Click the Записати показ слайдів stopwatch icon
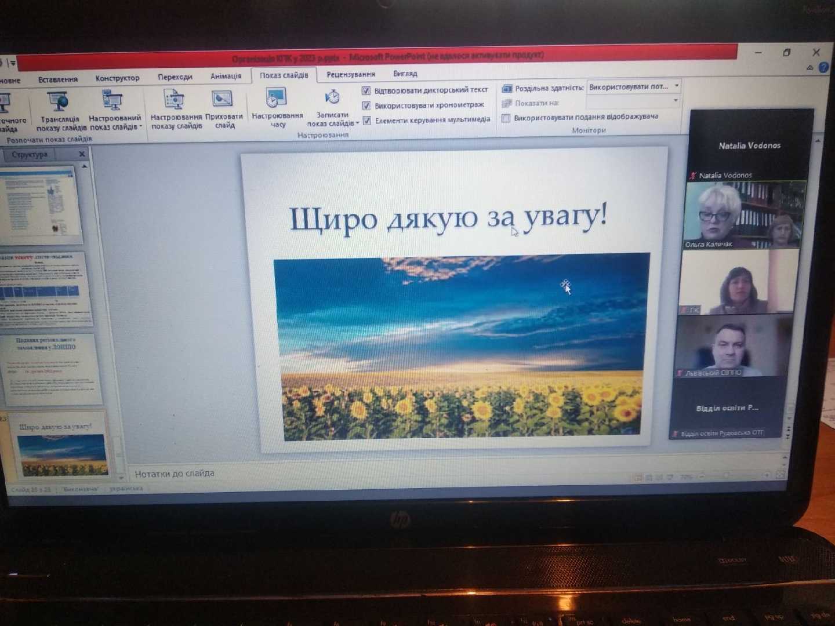The image size is (835, 626). pyautogui.click(x=332, y=97)
